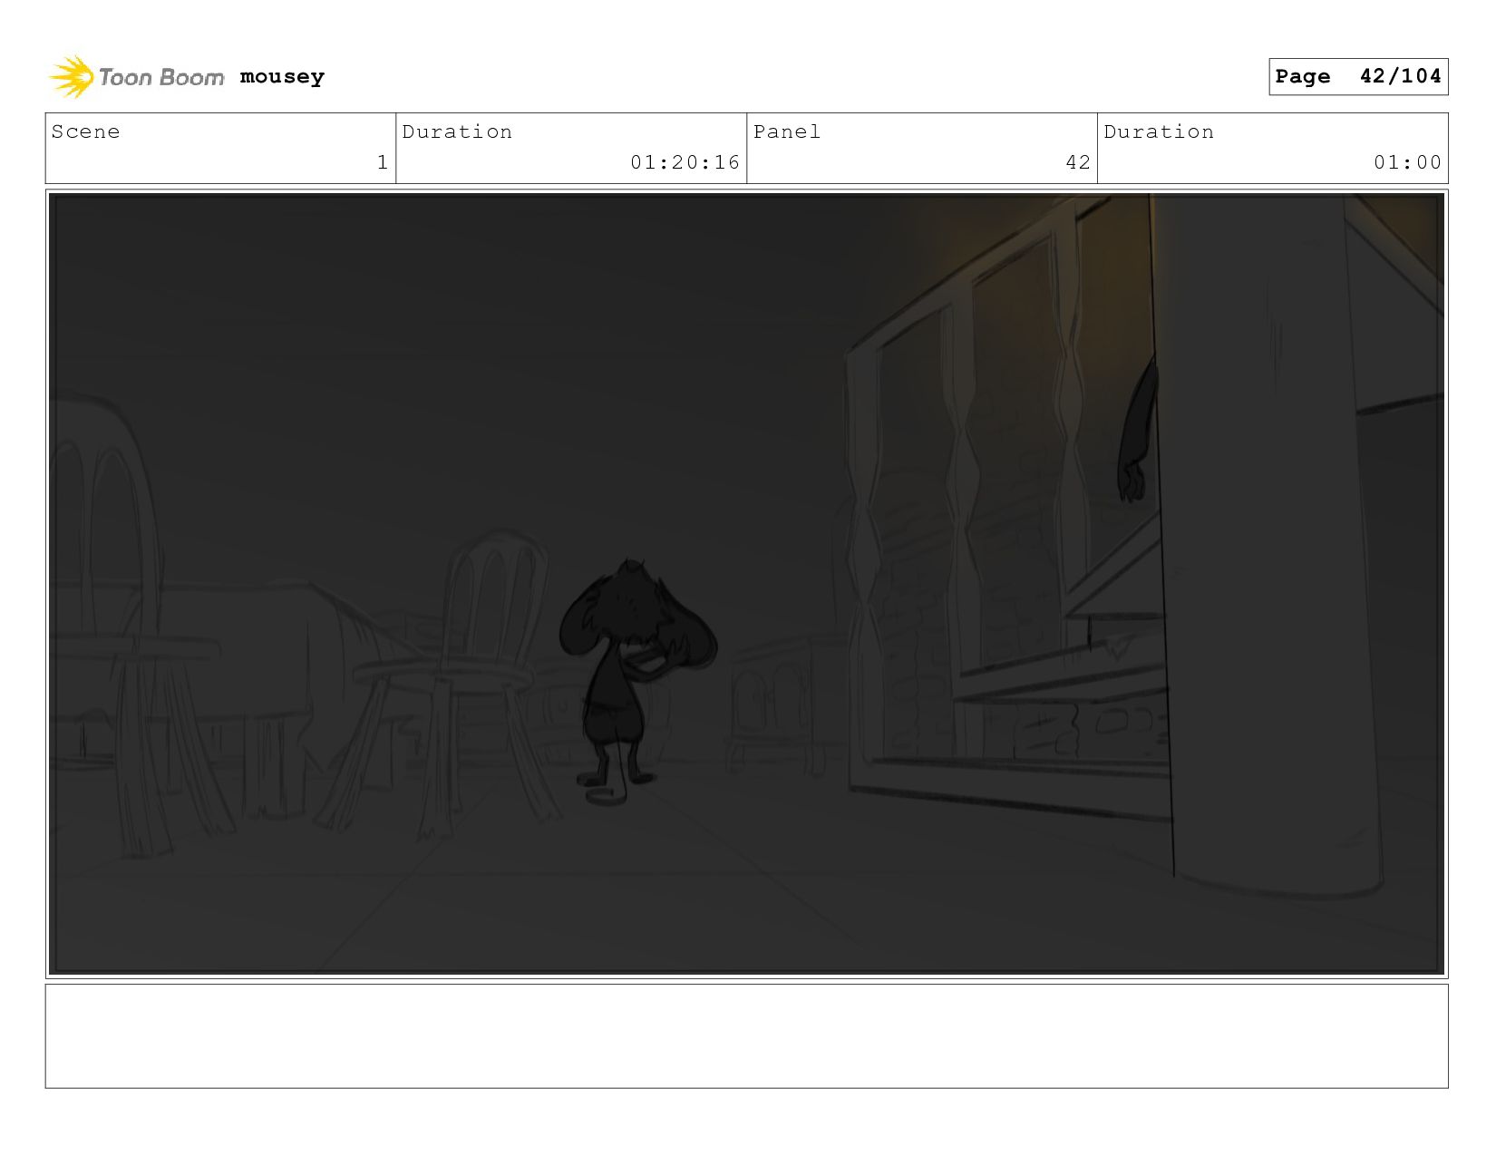
Task: Click the panel duration '01:00'
Action: [x=1407, y=162]
